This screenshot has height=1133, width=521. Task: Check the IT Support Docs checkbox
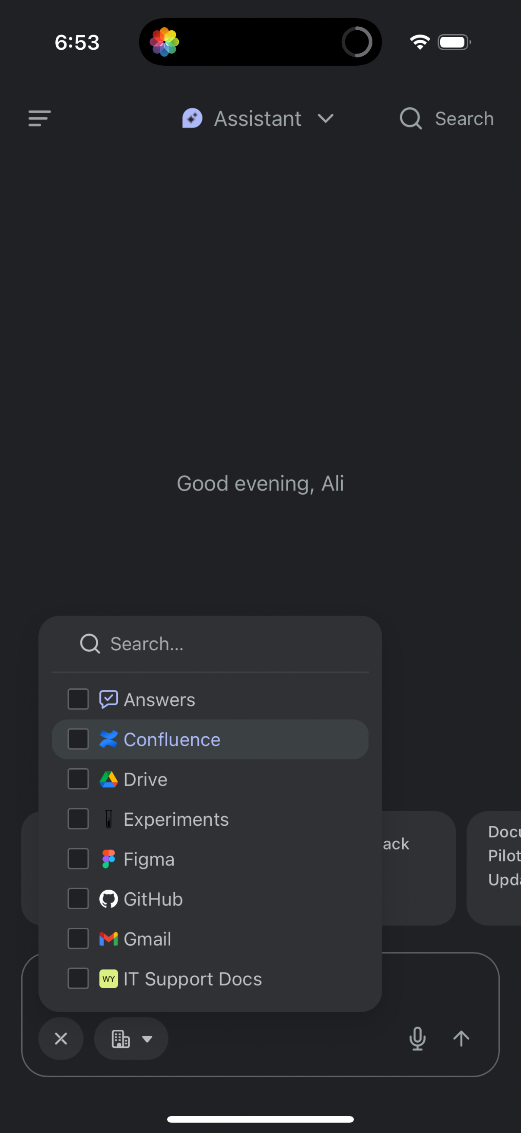coord(78,979)
